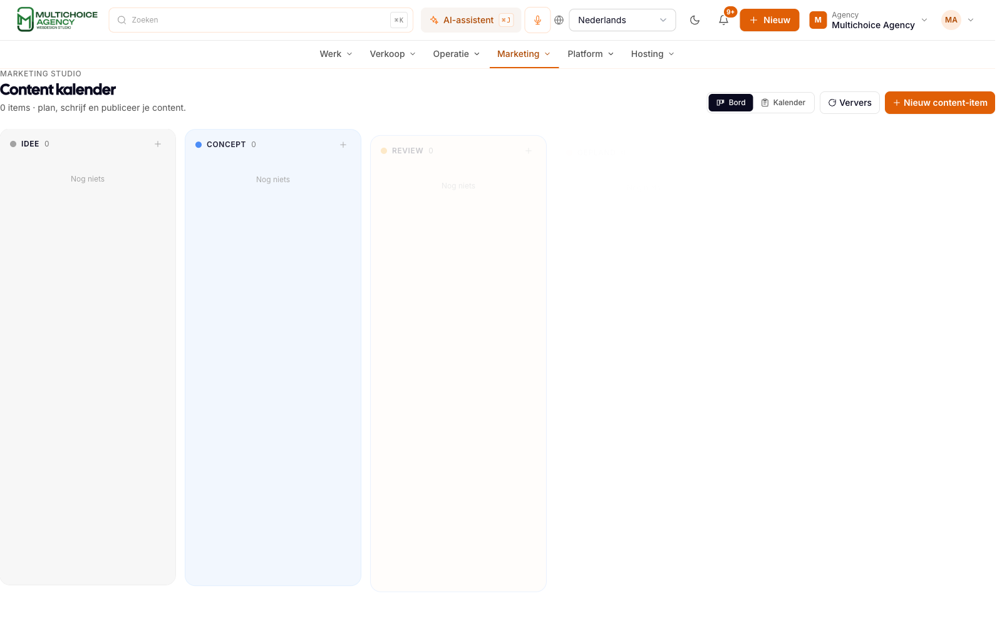
Task: Open the notifications bell
Action: [723, 20]
